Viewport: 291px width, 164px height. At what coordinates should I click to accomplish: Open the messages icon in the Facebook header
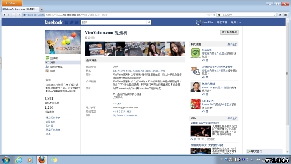coord(71,22)
